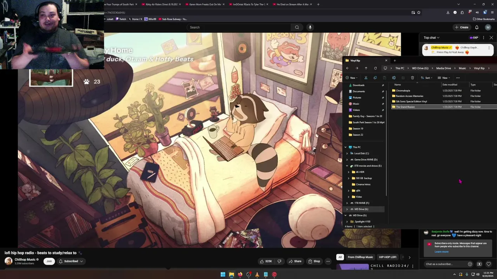Open the YouTube account avatar menu
This screenshot has height=279, width=497.
click(488, 27)
